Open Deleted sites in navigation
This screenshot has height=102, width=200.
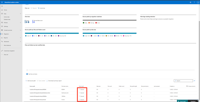[x=7, y=20]
